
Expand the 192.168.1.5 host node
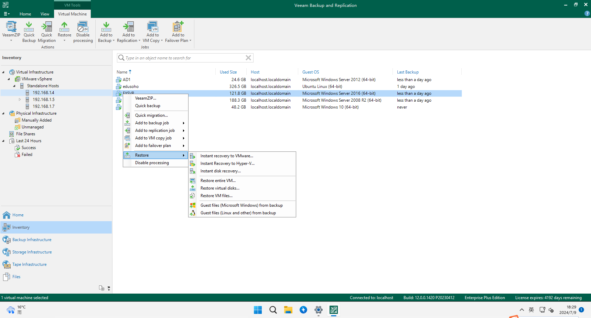(x=20, y=100)
